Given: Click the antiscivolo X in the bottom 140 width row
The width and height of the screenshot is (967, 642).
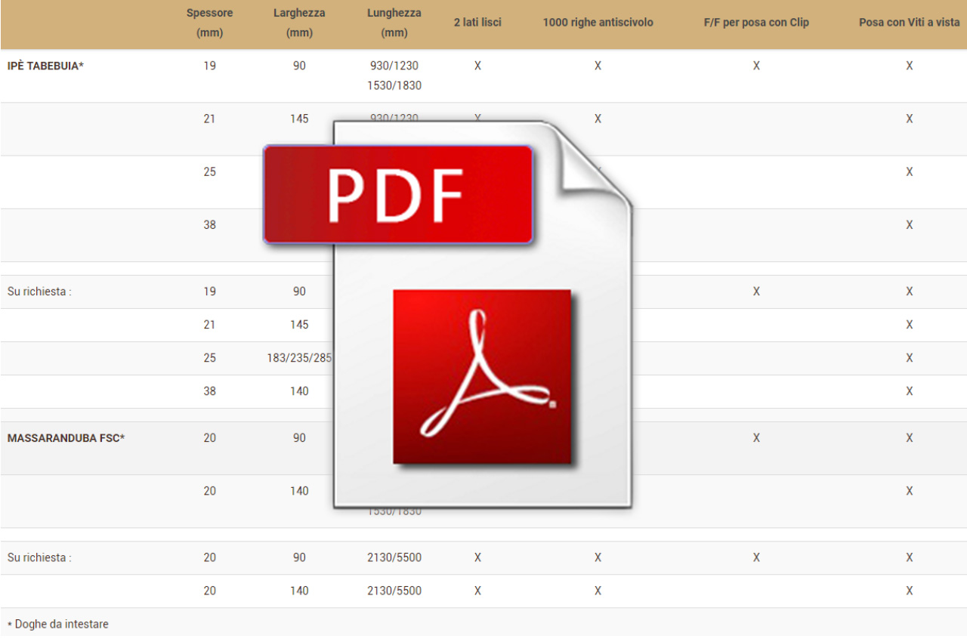Looking at the screenshot, I should tap(598, 591).
